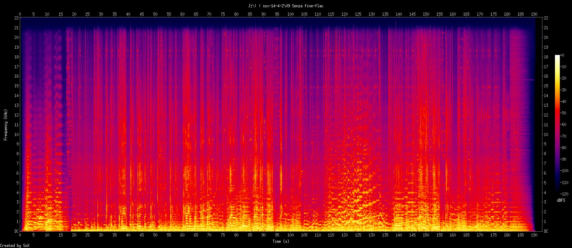This screenshot has height=248, width=572.
Task: Click '16' tick on right frequency axis
Action: [x=546, y=76]
